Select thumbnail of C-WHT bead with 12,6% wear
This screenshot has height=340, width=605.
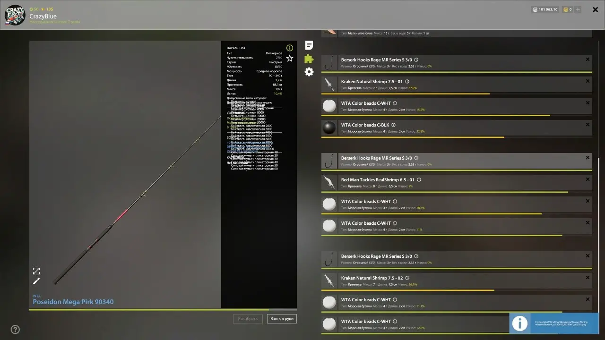329,324
